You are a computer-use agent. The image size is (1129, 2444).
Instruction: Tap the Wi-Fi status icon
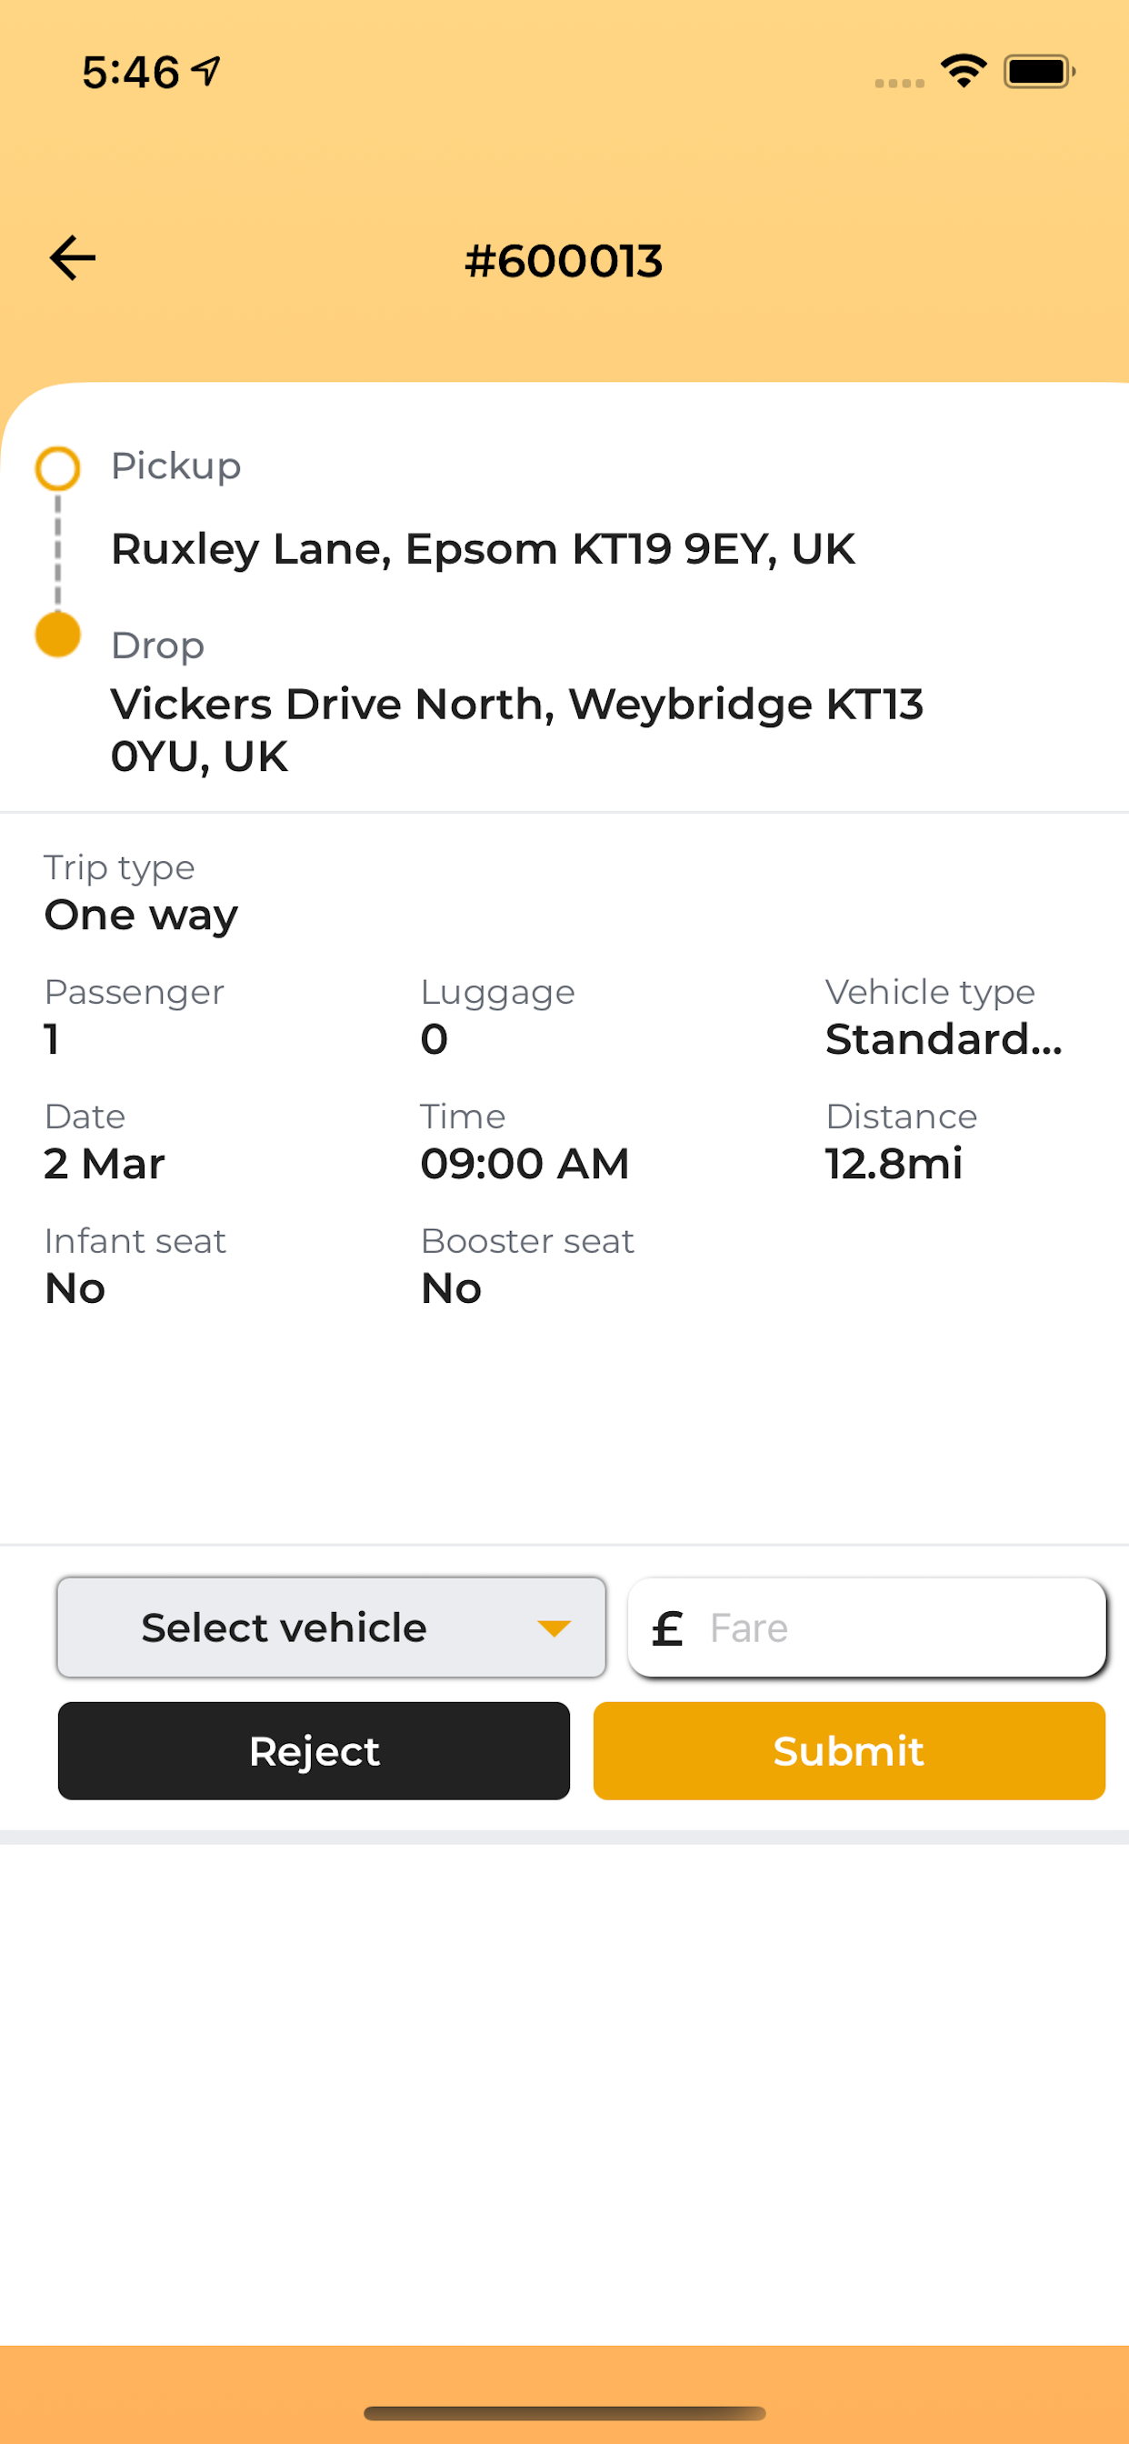click(964, 71)
